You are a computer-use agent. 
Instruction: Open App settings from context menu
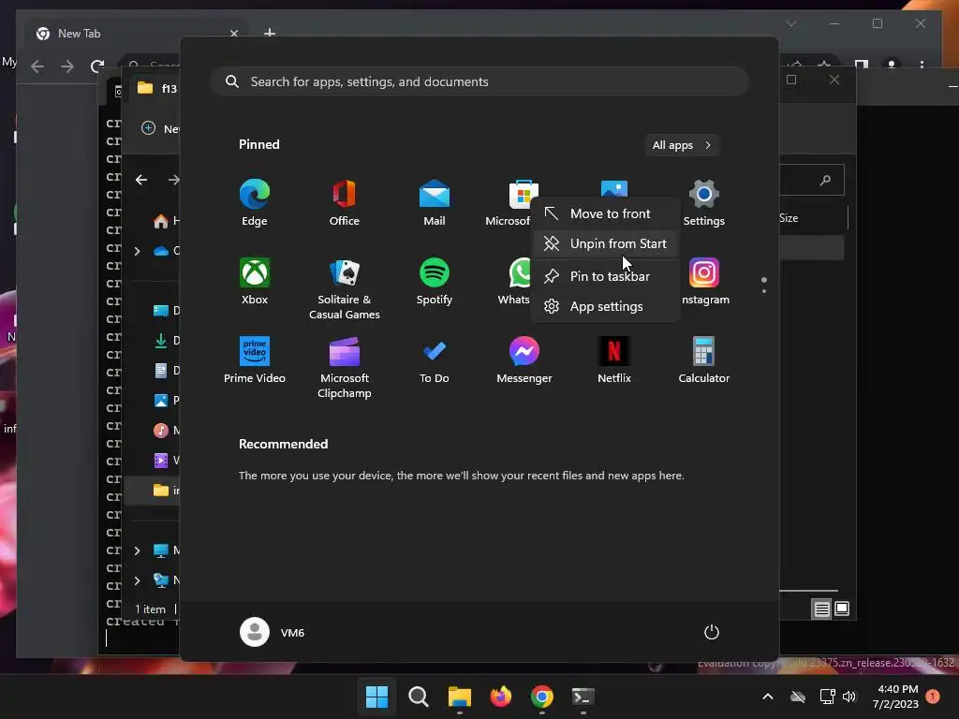605,306
